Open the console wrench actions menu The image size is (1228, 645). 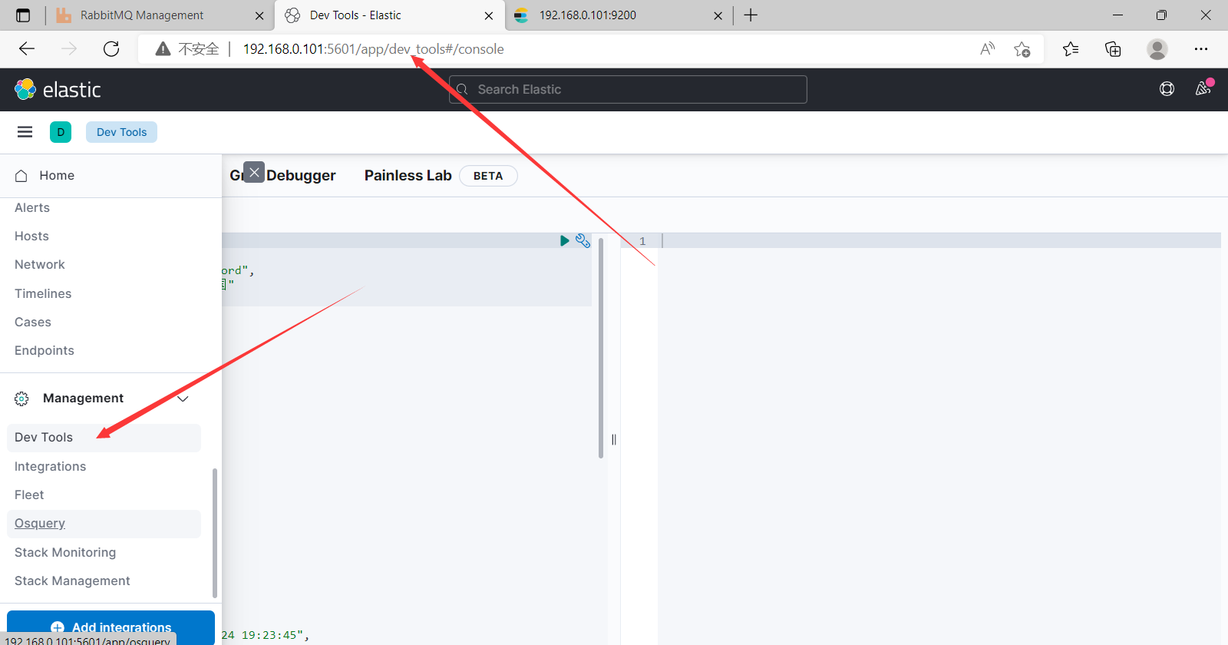583,241
